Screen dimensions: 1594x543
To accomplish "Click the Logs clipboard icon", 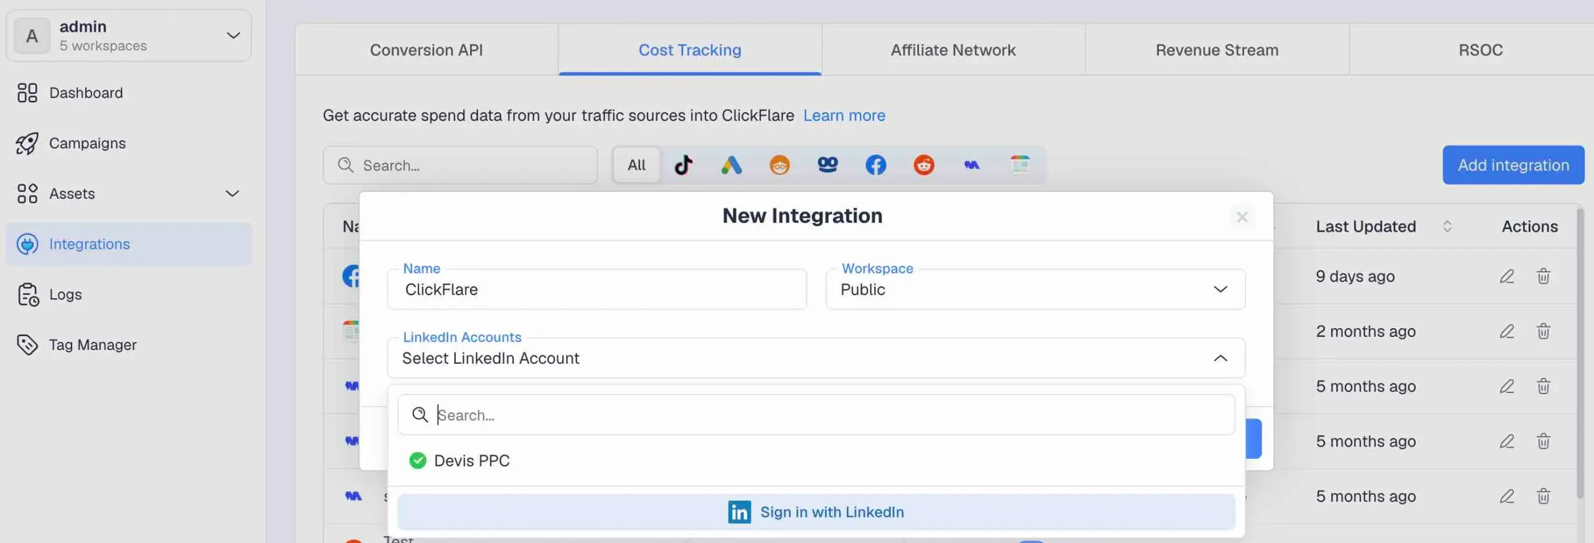I will click(x=27, y=295).
